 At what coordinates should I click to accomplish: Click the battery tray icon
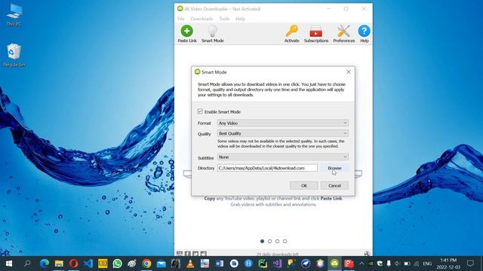coord(407,263)
